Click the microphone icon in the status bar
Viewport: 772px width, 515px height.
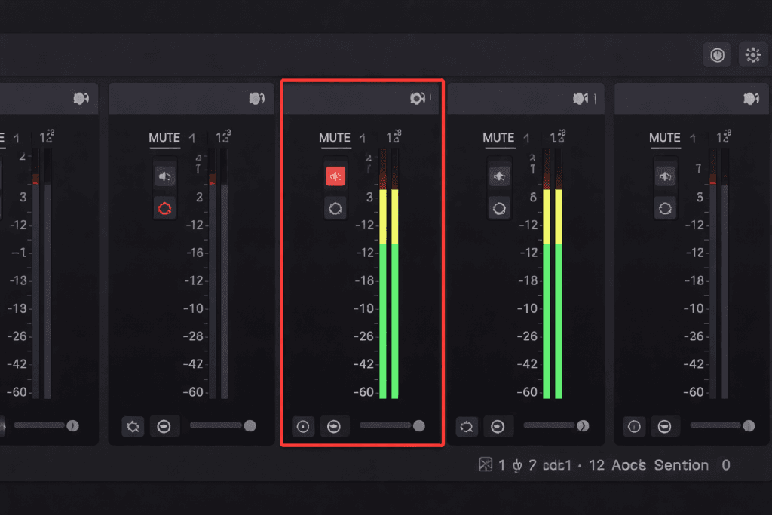pyautogui.click(x=516, y=465)
